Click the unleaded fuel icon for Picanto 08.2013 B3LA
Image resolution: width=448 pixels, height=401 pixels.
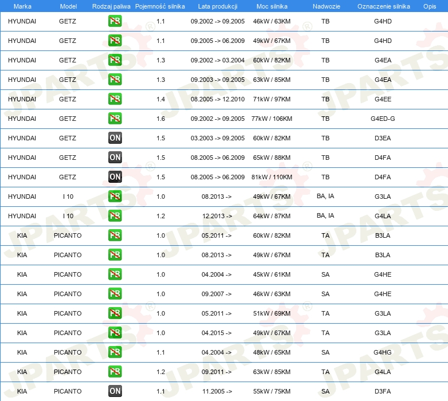(115, 254)
